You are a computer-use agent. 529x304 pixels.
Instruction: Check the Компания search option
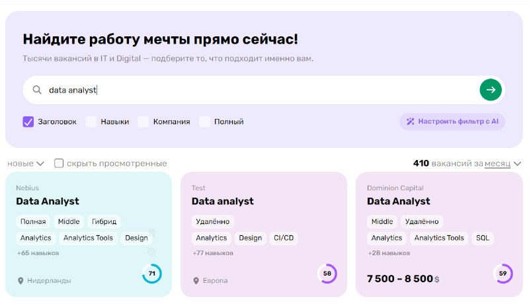point(143,122)
